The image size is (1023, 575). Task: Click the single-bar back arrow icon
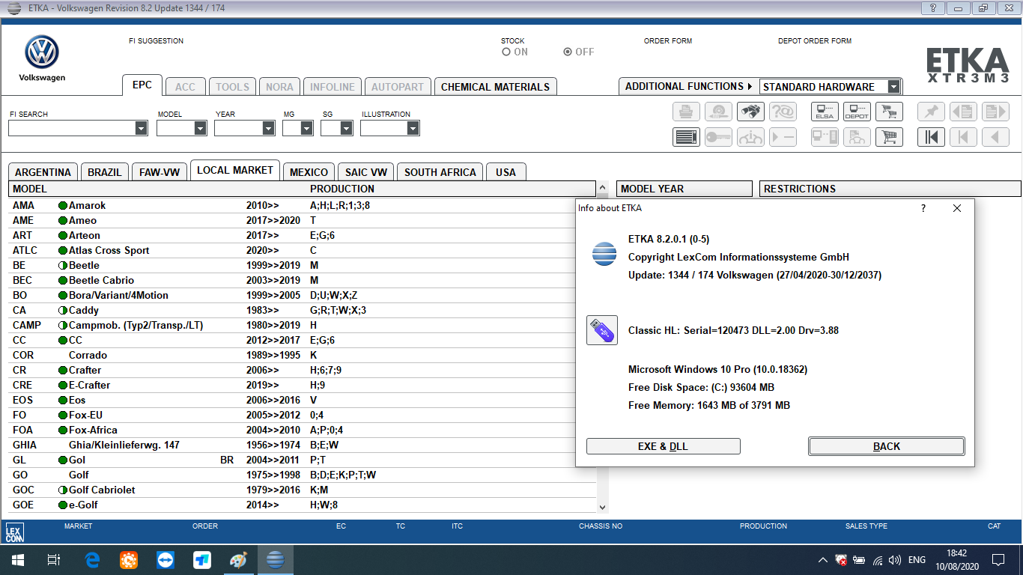[x=963, y=137]
